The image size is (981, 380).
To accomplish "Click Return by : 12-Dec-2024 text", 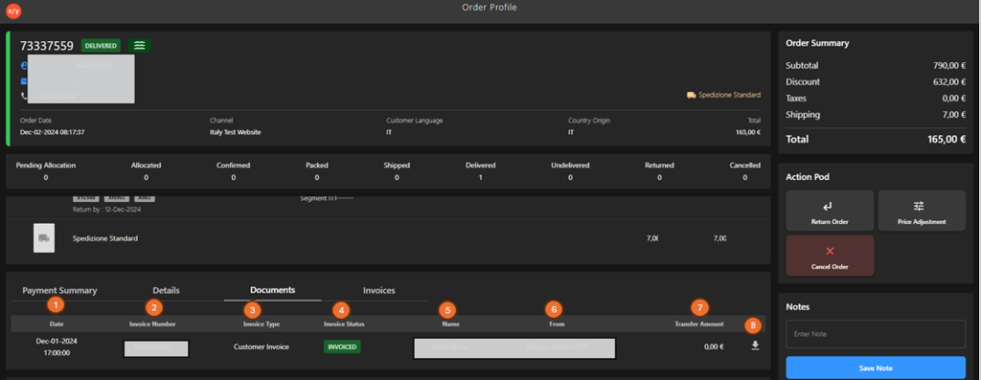I will [x=107, y=210].
